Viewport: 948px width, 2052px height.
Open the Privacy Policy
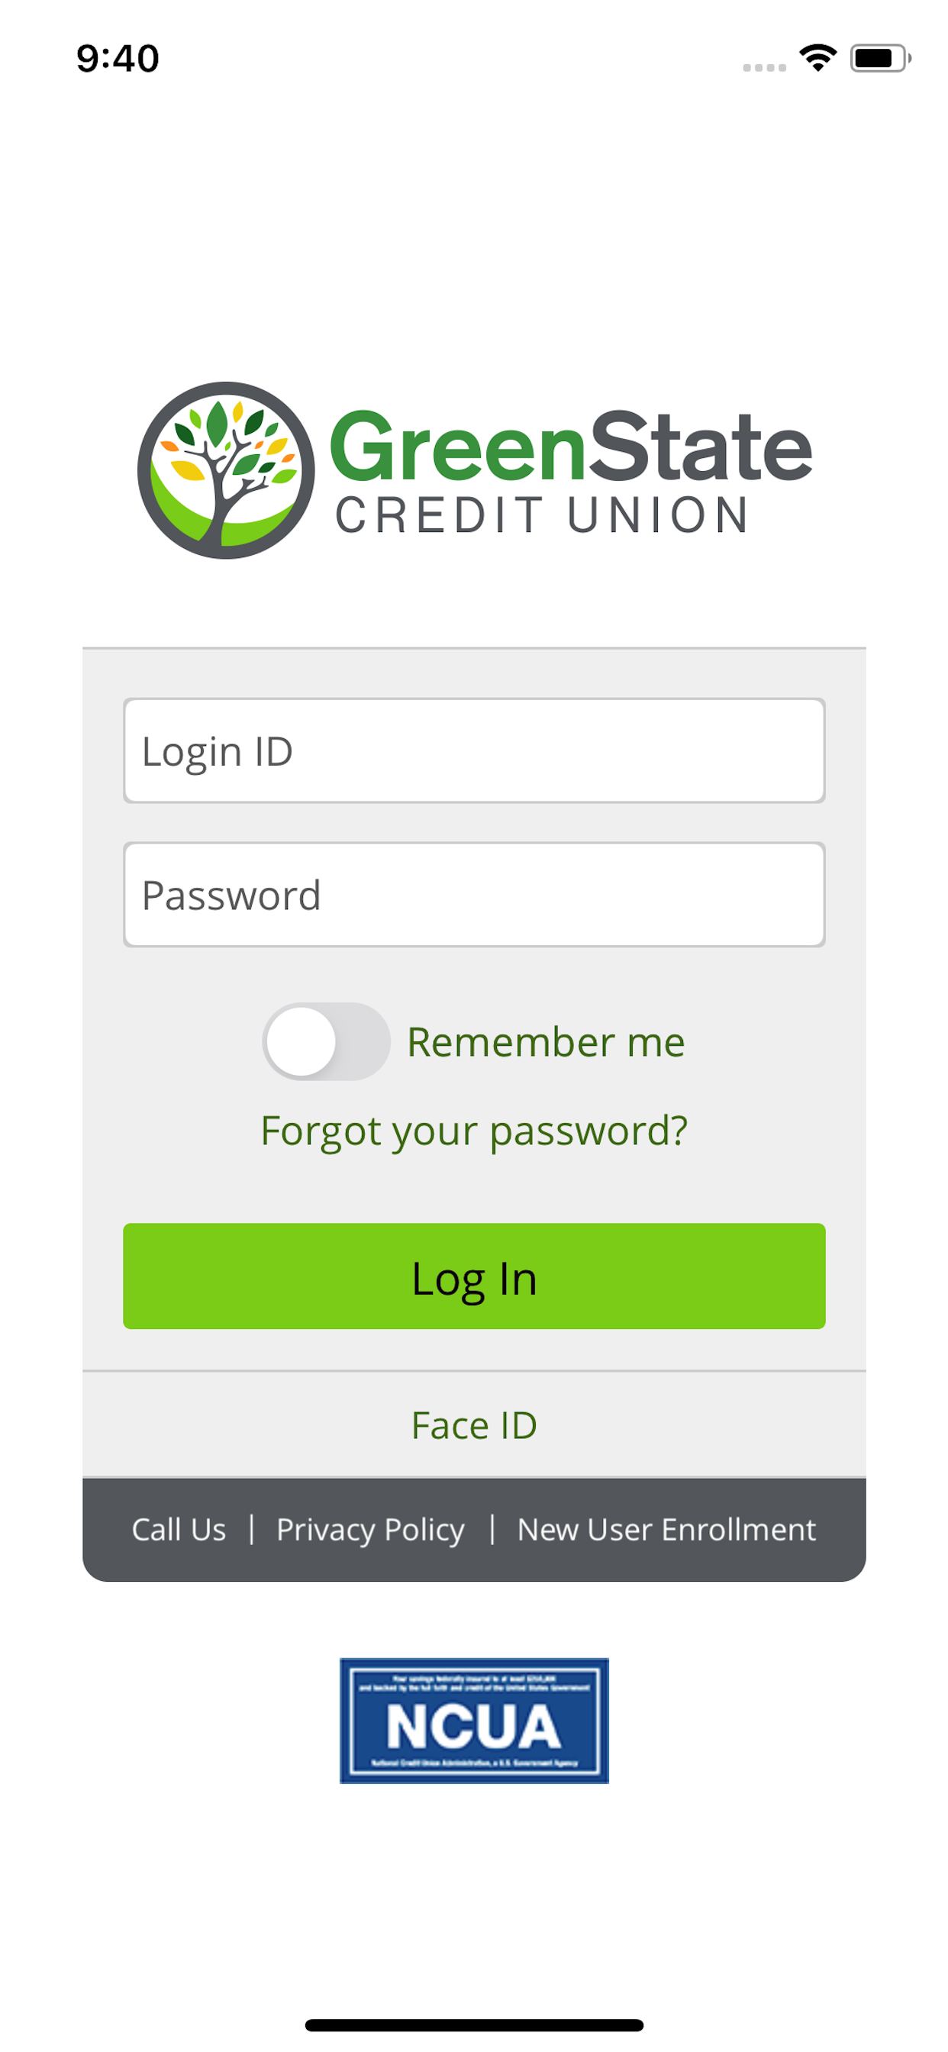point(370,1529)
